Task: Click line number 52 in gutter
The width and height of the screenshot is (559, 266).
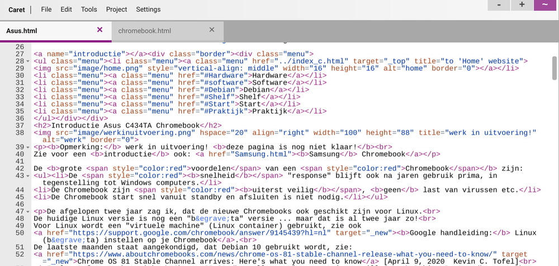Action: point(20,254)
